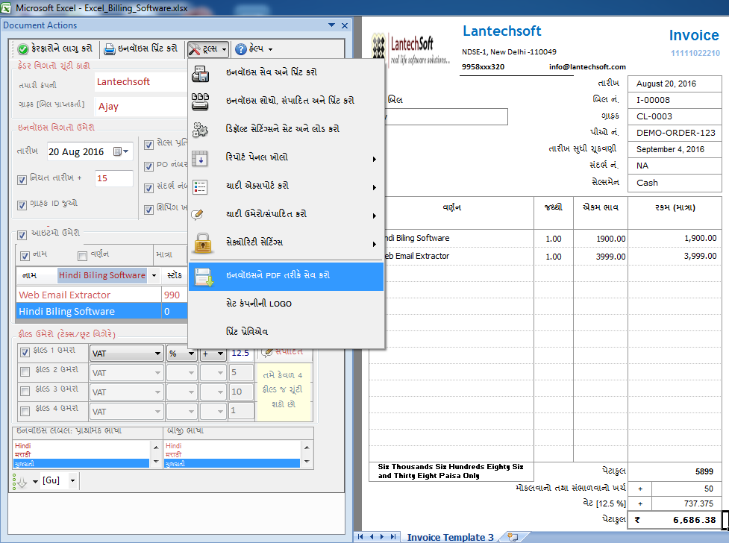Select set company LOGO menu item
This screenshot has width=729, height=543.
(x=286, y=304)
